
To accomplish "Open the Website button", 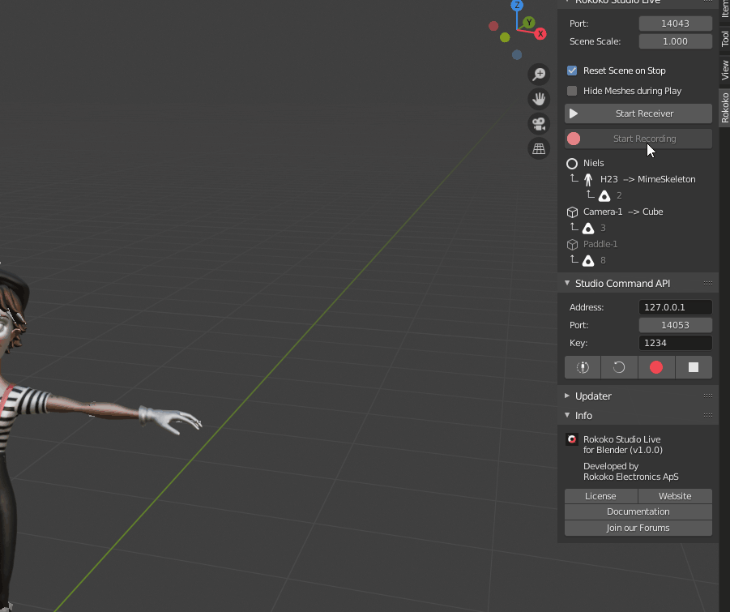I will click(x=675, y=496).
